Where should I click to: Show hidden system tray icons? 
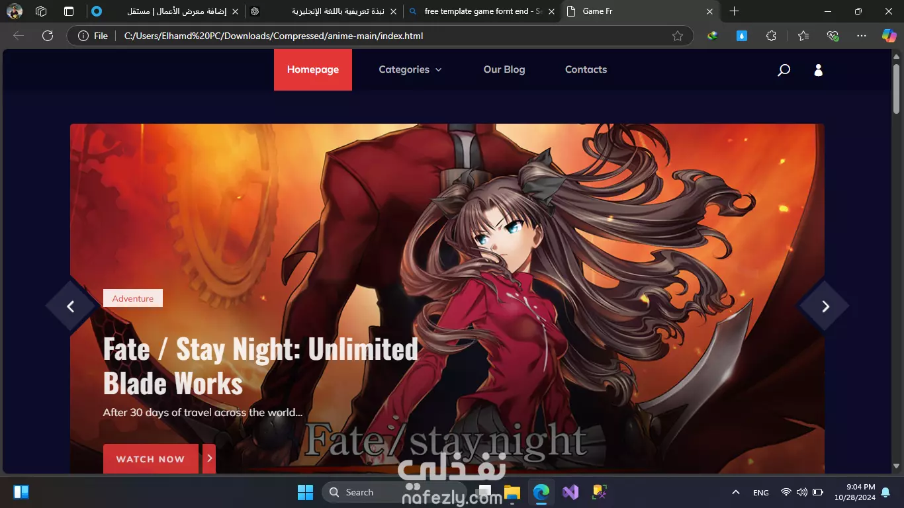coord(735,492)
